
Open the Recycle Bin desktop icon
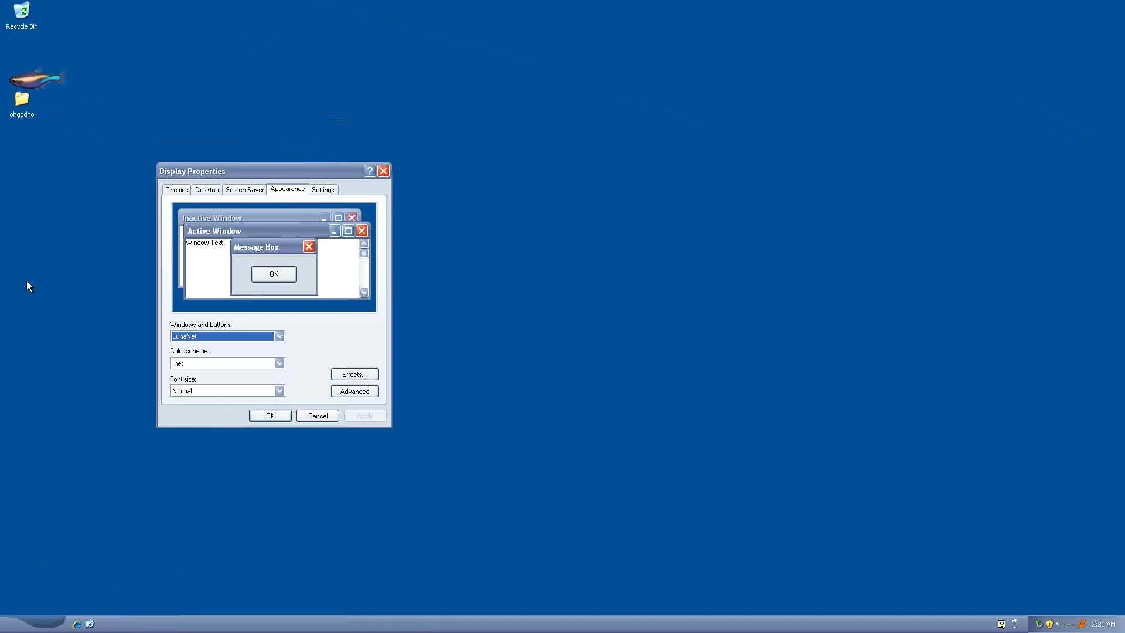tap(22, 12)
